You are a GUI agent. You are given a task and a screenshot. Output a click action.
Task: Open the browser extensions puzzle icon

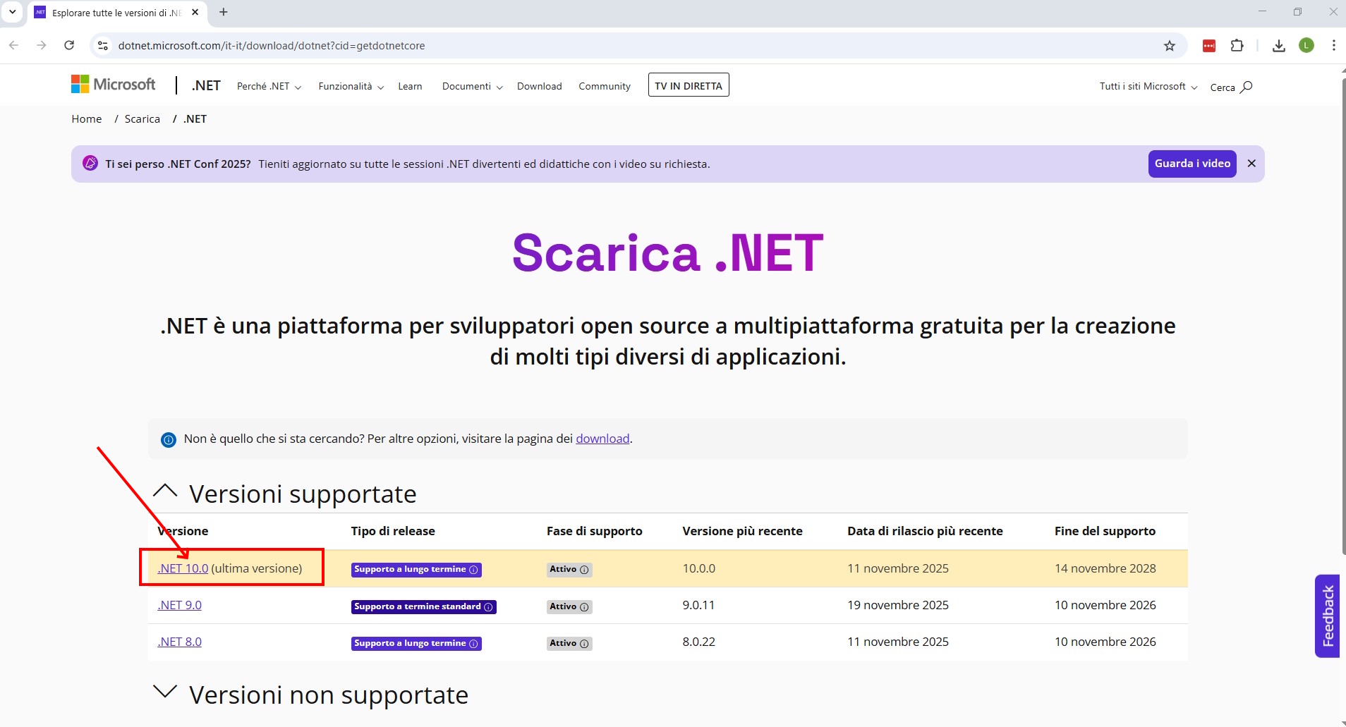pyautogui.click(x=1237, y=46)
